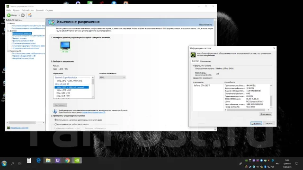303x170 pixels.
Task: Open Google Chrome from the taskbar
Action: click(67, 161)
